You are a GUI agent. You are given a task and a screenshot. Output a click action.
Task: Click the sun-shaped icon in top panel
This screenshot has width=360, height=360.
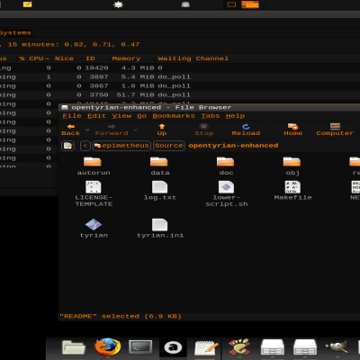[x=118, y=4]
